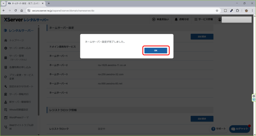The width and height of the screenshot is (256, 136).
Task: Click the サポート help button
Action: pos(218,129)
